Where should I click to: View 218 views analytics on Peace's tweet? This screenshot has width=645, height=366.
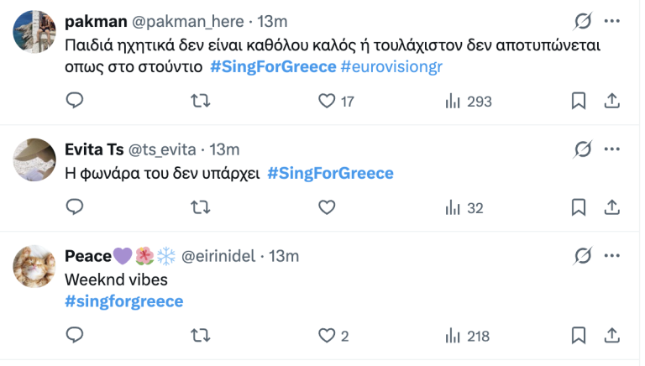pyautogui.click(x=468, y=336)
